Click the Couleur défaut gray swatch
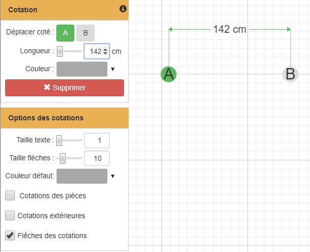The height and width of the screenshot is (252, 310). (x=82, y=176)
